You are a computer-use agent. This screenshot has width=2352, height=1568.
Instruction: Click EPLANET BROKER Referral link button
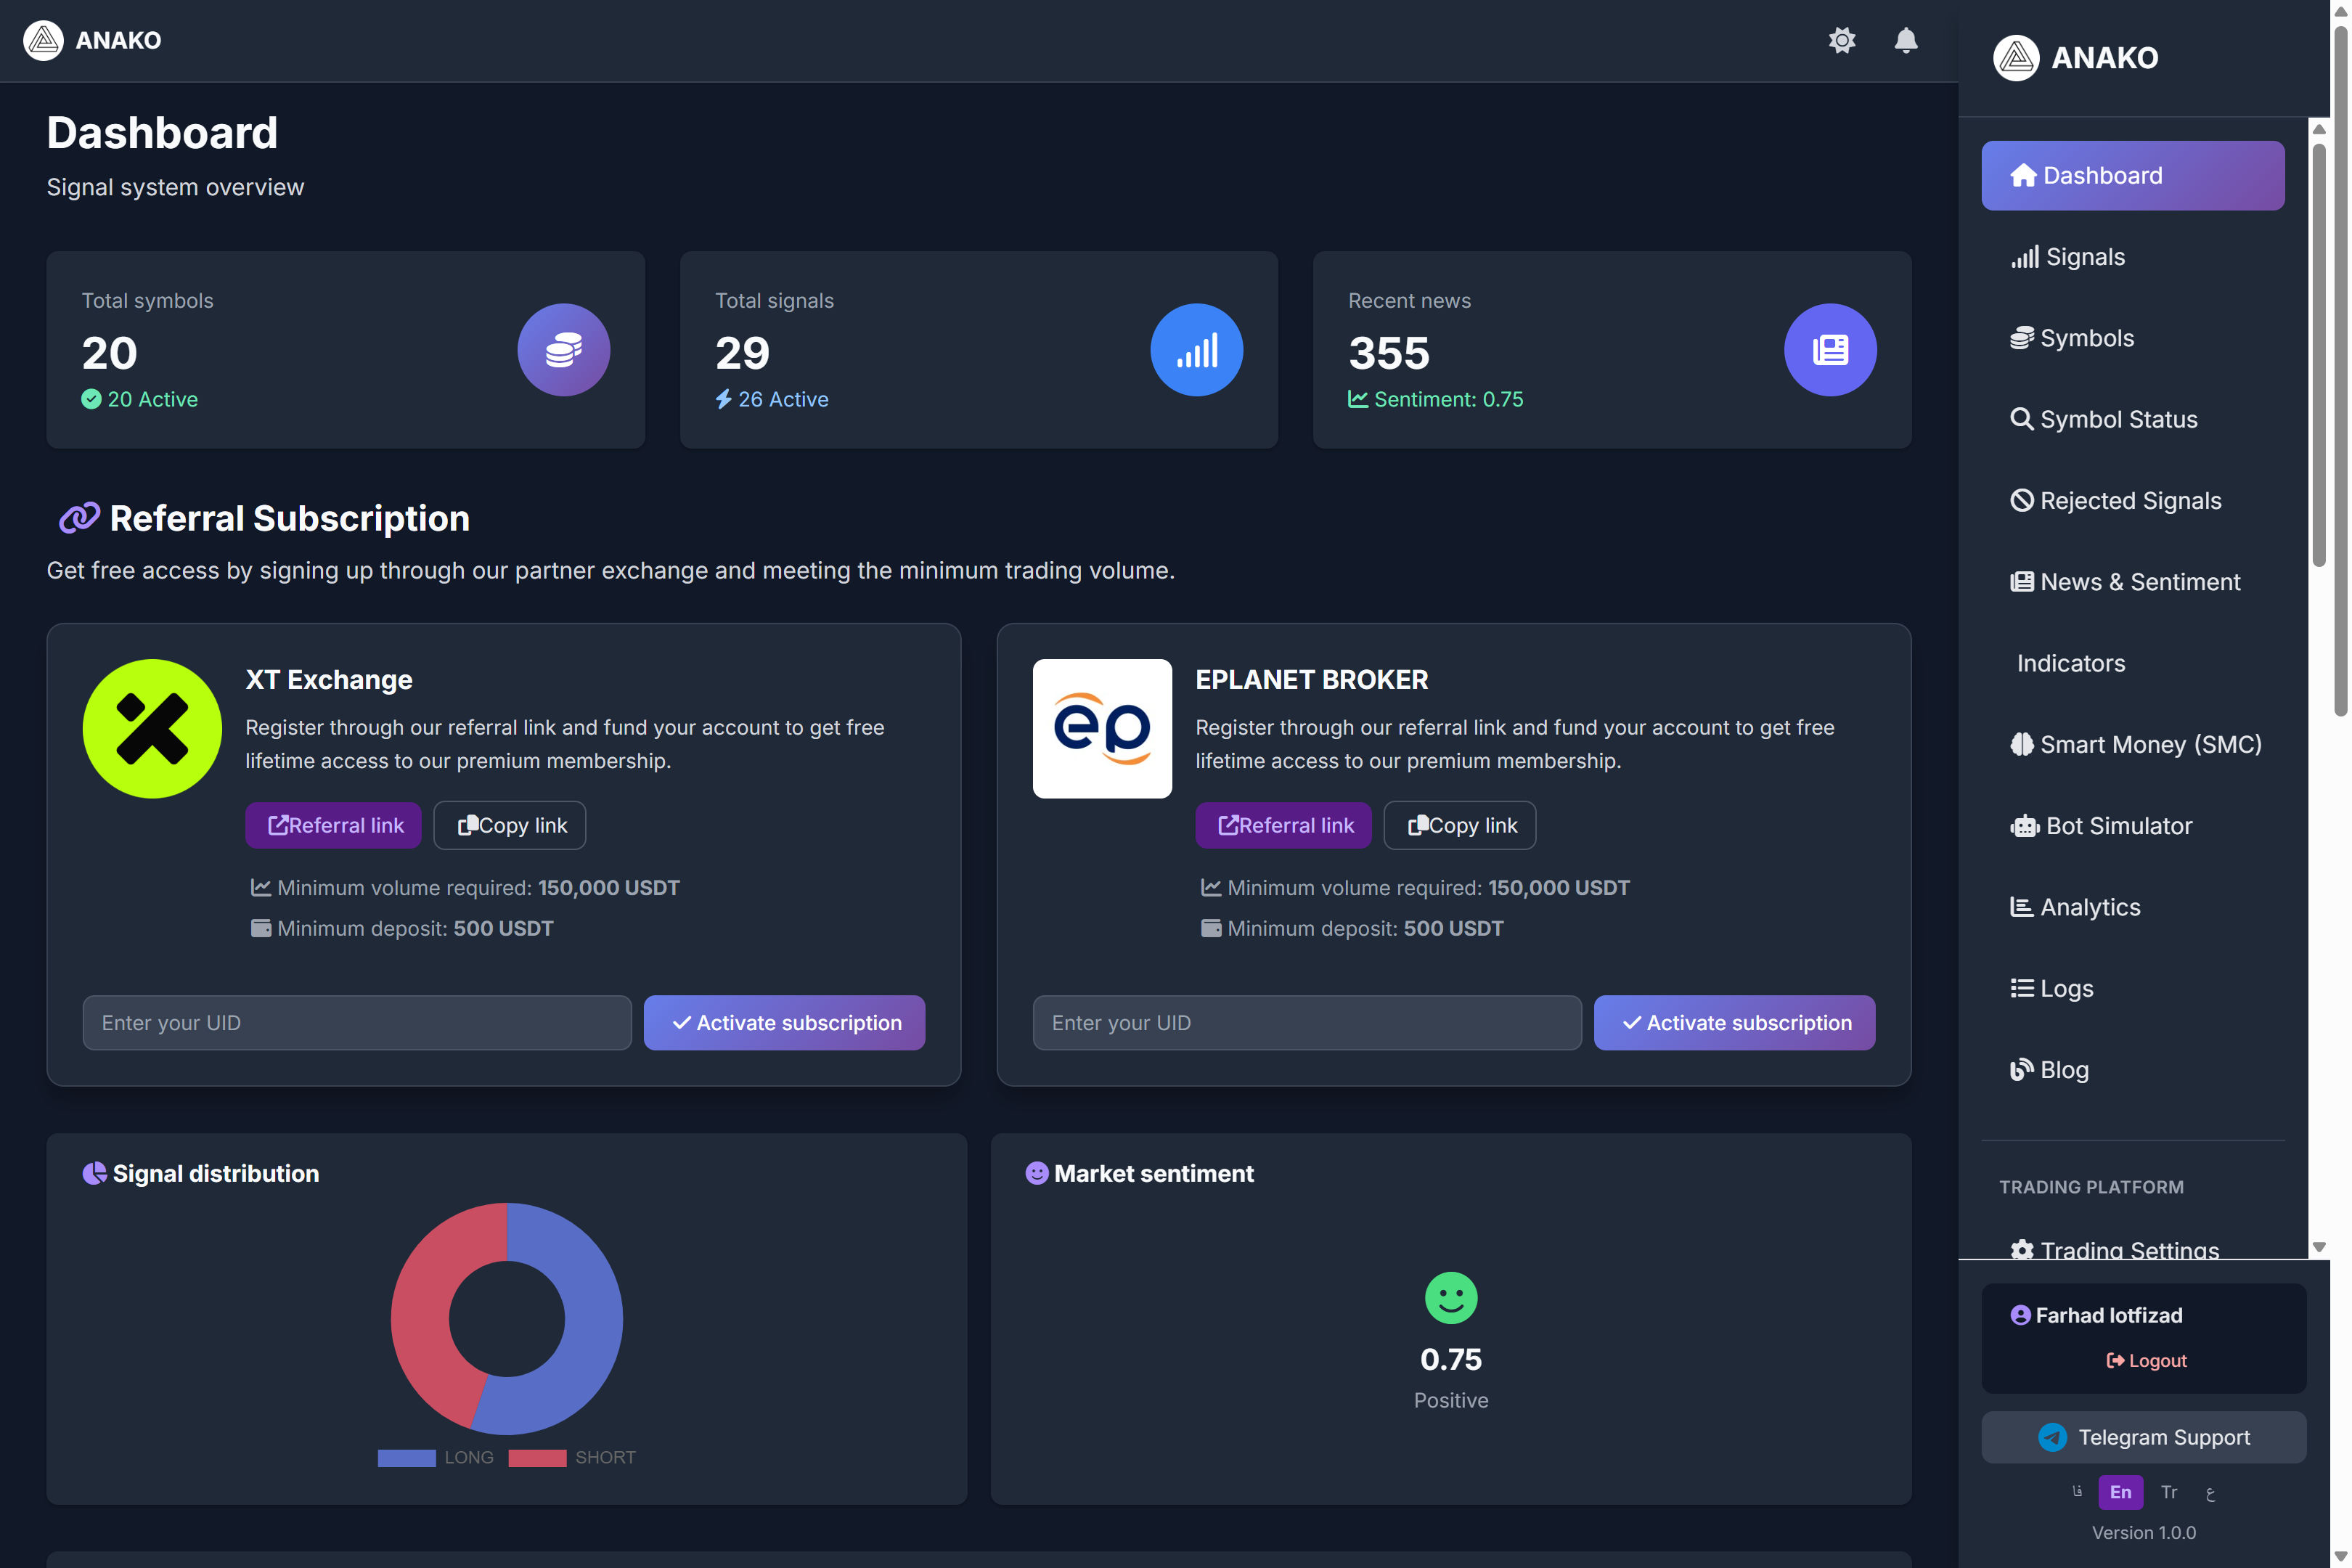1283,825
